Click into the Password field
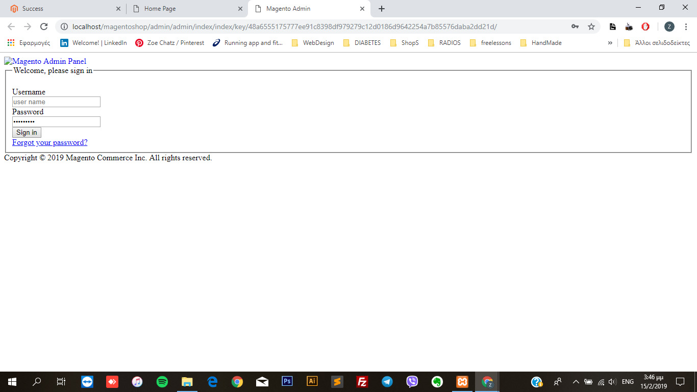Screen dimensions: 697x392 (x=56, y=122)
